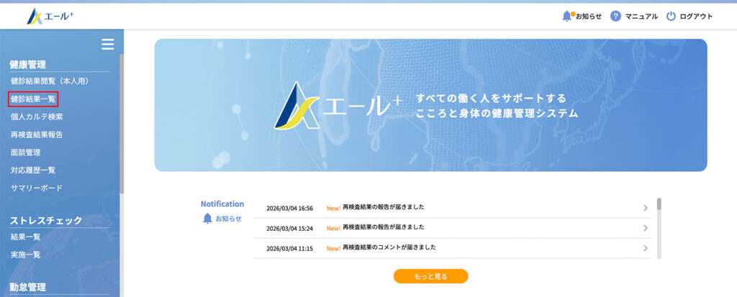Click the sidebar vertical scrollbar

point(122,122)
